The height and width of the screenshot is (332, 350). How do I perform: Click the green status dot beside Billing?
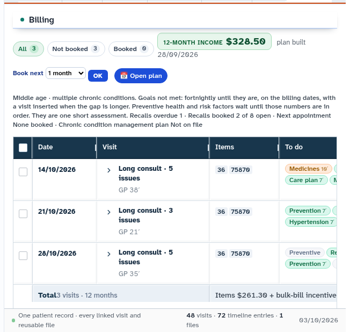[x=22, y=20]
